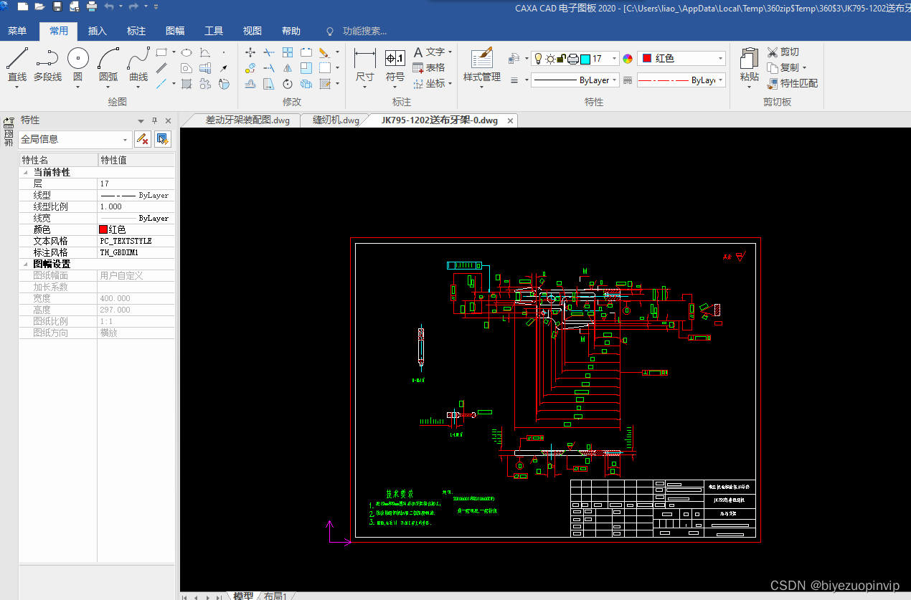Toggle layer 17 printer plot icon
Screen dimensions: 911x600
(x=573, y=59)
